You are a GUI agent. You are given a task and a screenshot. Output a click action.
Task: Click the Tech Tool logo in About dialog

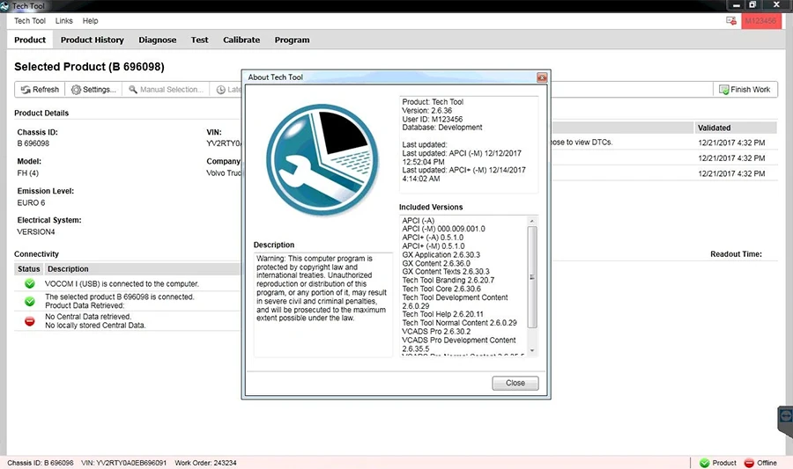pos(322,160)
